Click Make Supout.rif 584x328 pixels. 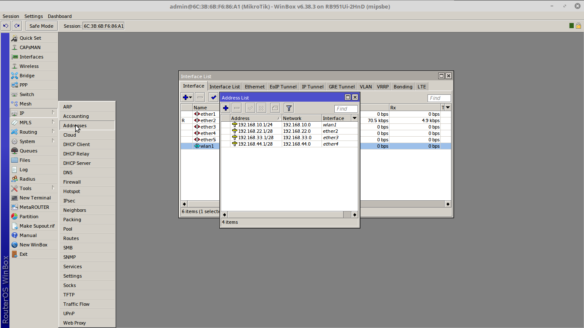pos(34,226)
